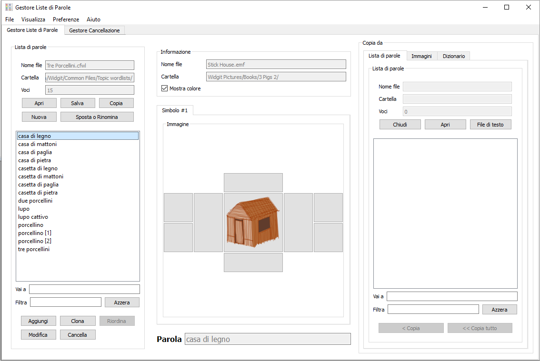Switch to the Dizionario tab

point(453,56)
